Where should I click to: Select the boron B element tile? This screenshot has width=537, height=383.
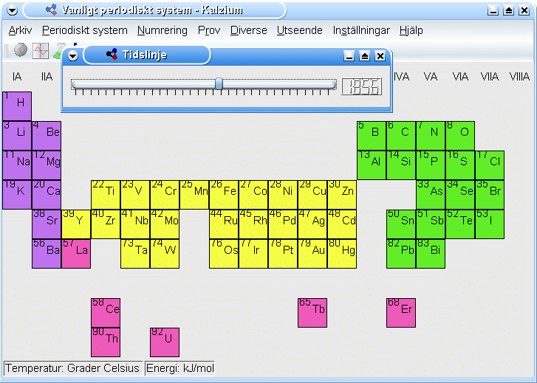coord(372,136)
